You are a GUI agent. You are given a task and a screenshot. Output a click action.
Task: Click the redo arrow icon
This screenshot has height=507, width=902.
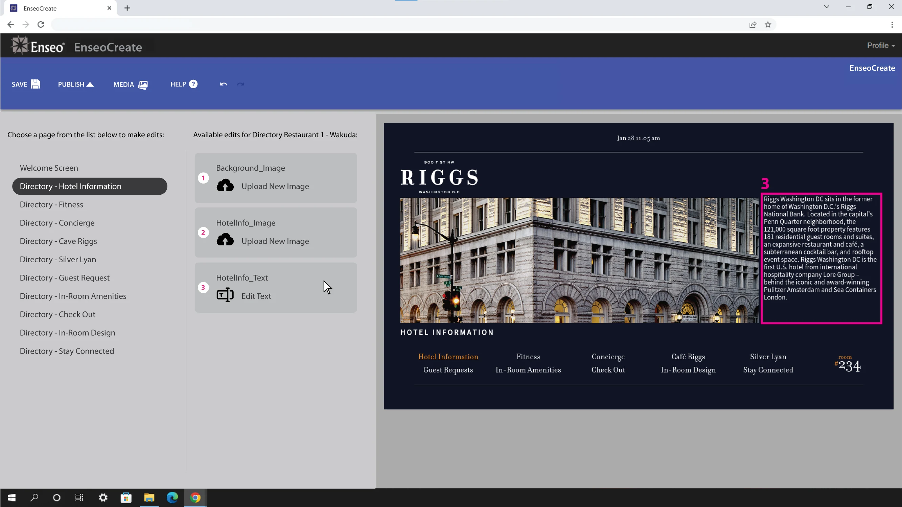point(240,84)
